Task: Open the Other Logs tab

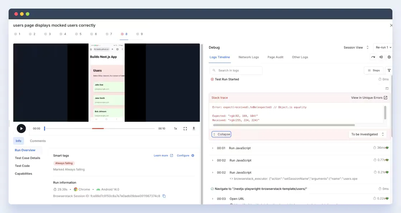Action: click(x=300, y=57)
